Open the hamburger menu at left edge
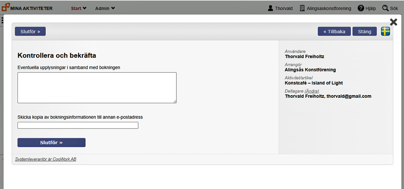 click(2, 20)
